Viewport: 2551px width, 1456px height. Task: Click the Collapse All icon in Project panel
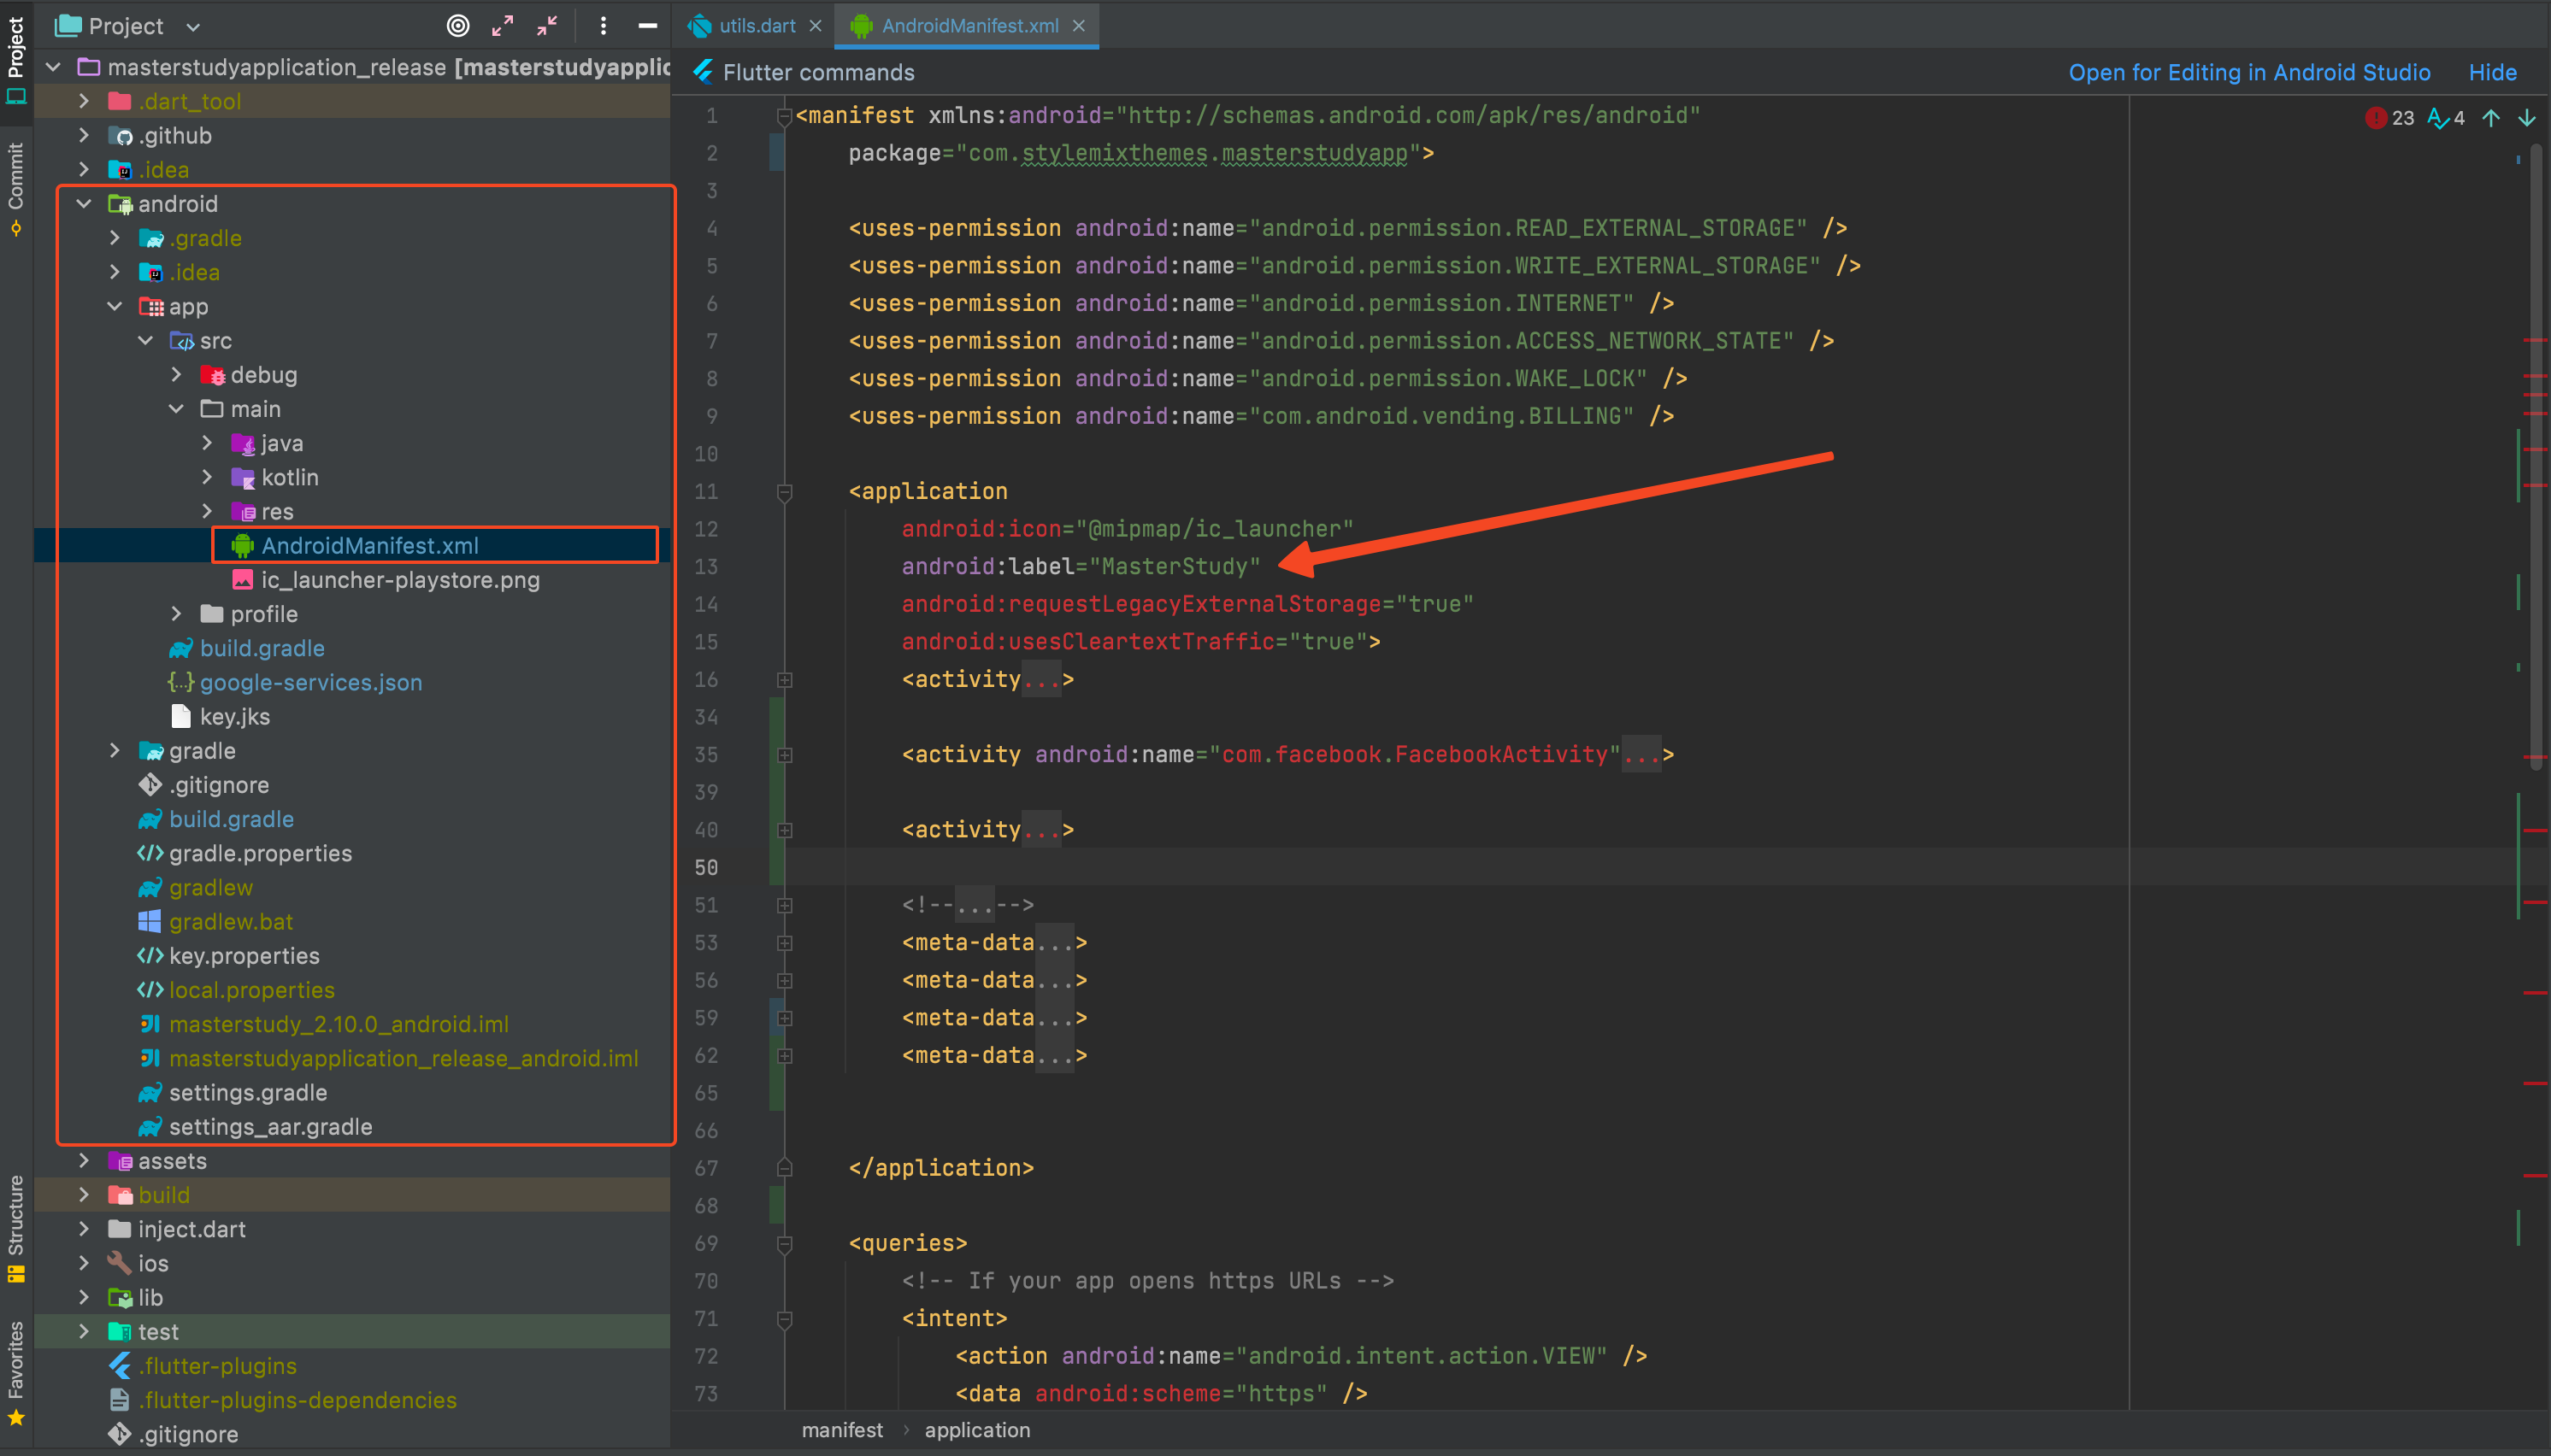coord(547,26)
